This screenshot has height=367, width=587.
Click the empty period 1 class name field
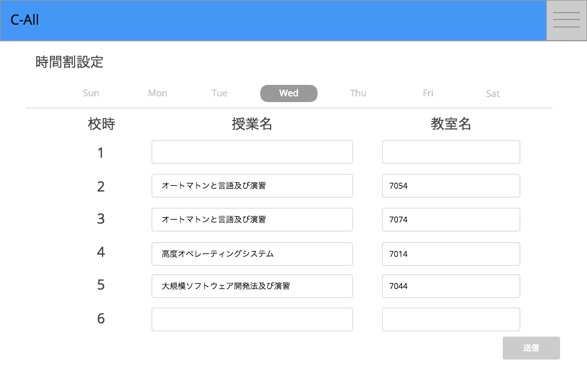pos(252,151)
